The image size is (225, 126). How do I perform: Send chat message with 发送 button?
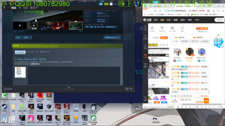pos(206,101)
